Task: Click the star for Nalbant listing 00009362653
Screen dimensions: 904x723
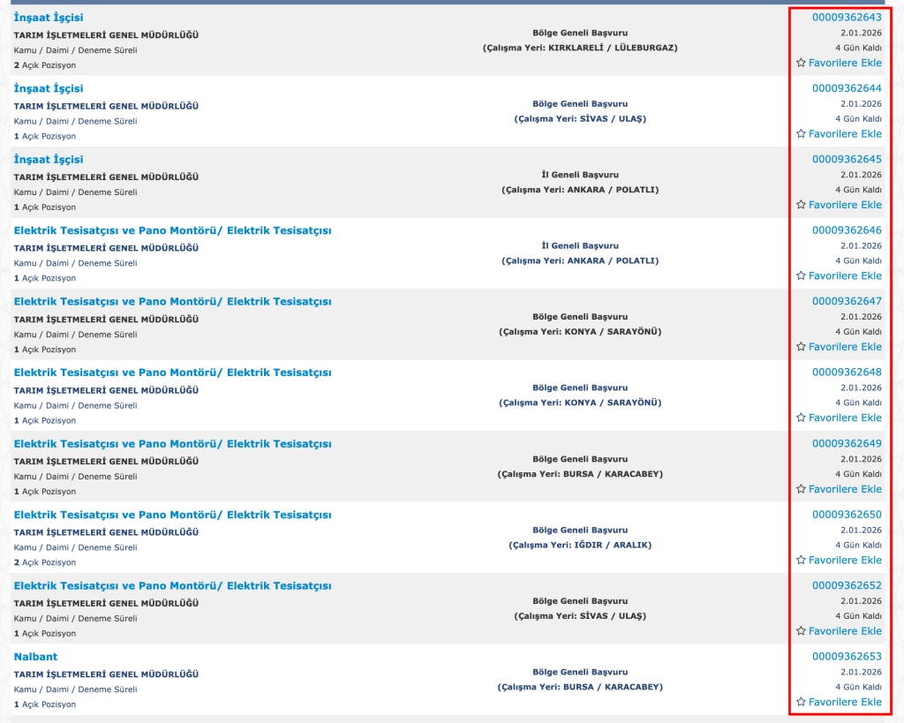Action: pos(801,702)
